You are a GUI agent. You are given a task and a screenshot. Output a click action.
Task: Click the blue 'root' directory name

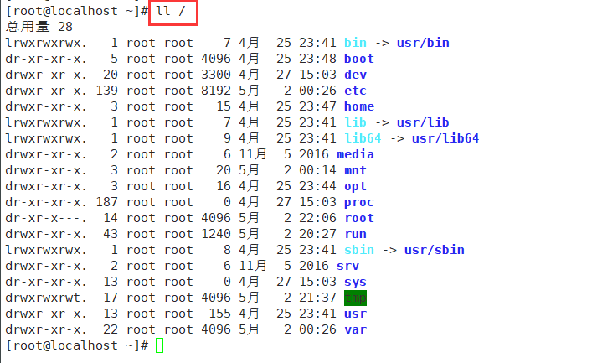pos(359,218)
